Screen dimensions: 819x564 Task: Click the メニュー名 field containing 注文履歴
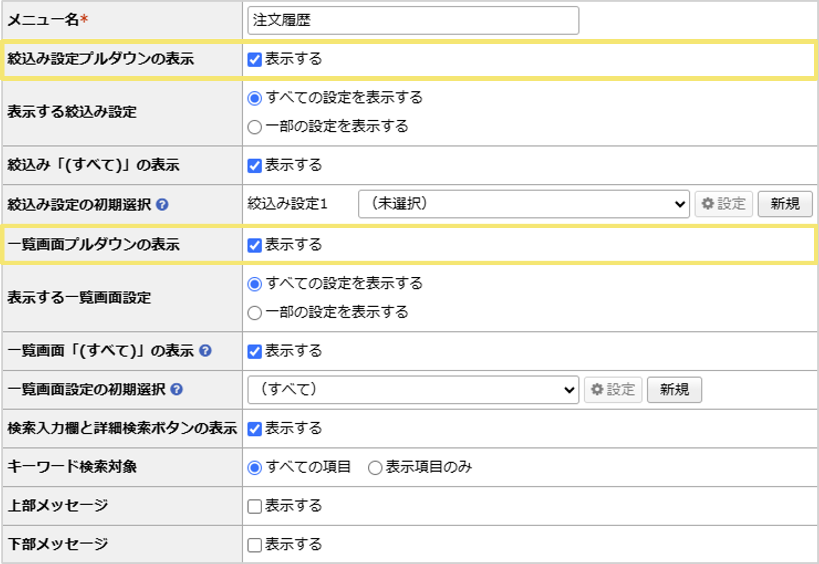click(x=414, y=21)
